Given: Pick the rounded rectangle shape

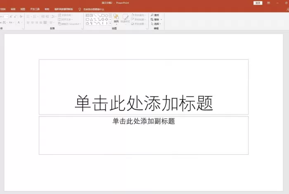Looking at the screenshot, I should [88, 19].
